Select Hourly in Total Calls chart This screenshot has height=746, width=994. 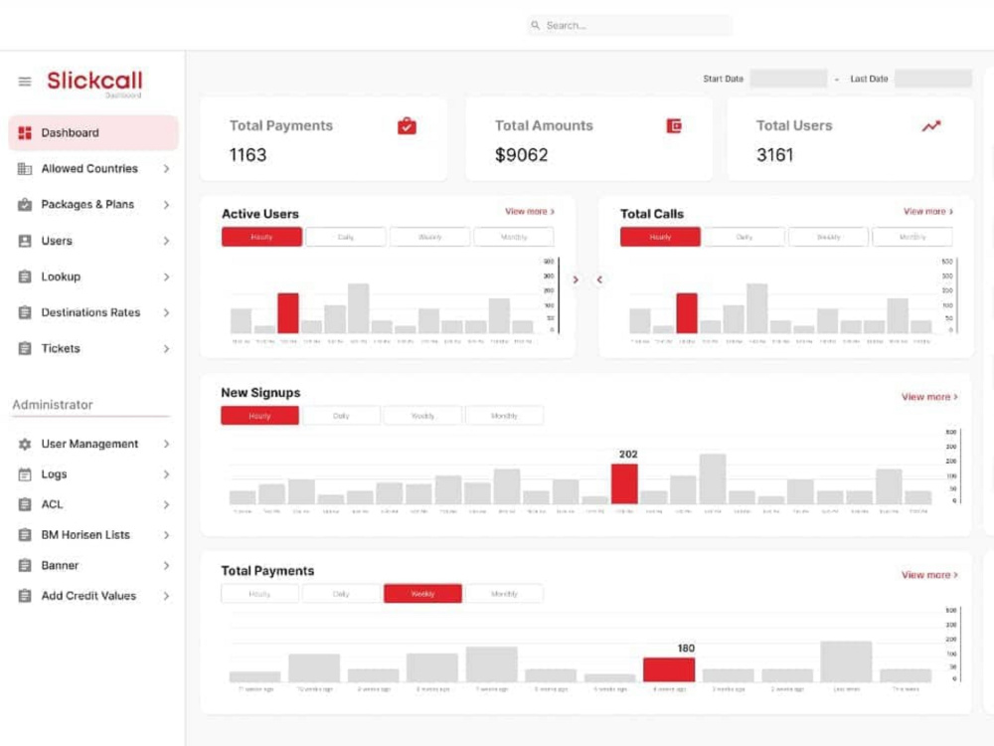(660, 237)
